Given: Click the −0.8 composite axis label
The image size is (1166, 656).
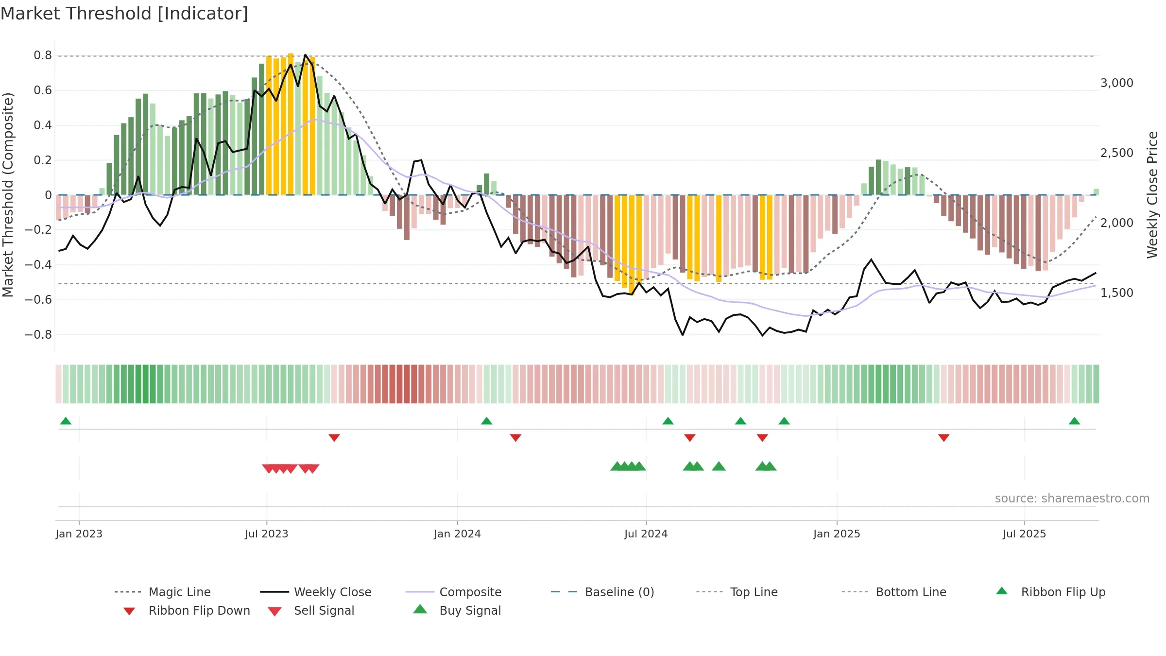Looking at the screenshot, I should click(x=38, y=335).
